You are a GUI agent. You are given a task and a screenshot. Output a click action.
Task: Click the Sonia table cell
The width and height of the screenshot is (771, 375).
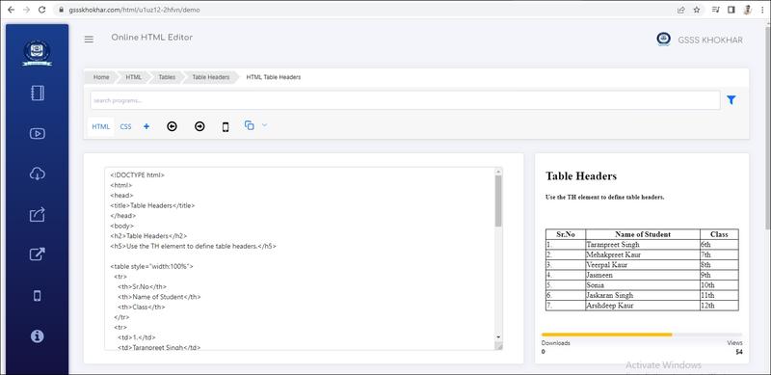643,285
